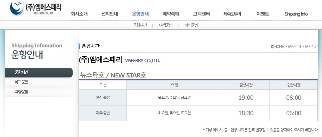The image size is (322, 137).
Task: Click the 월요일, 수요일, 금요일 cell
Action: click(174, 98)
